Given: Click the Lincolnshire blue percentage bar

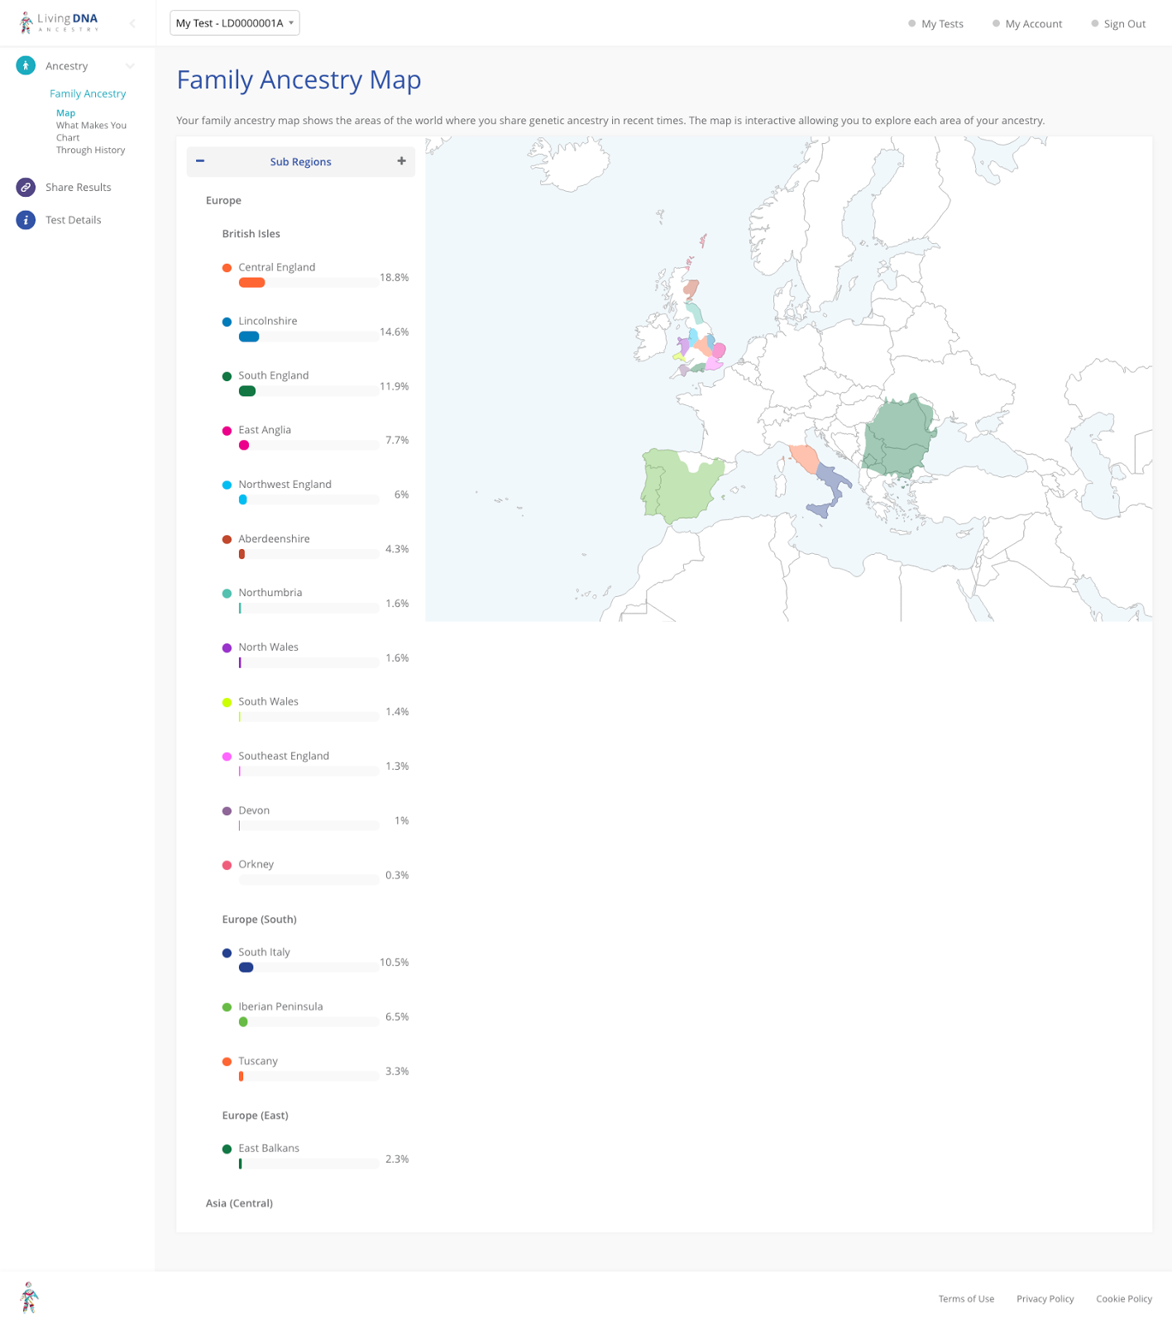Looking at the screenshot, I should pyautogui.click(x=249, y=337).
